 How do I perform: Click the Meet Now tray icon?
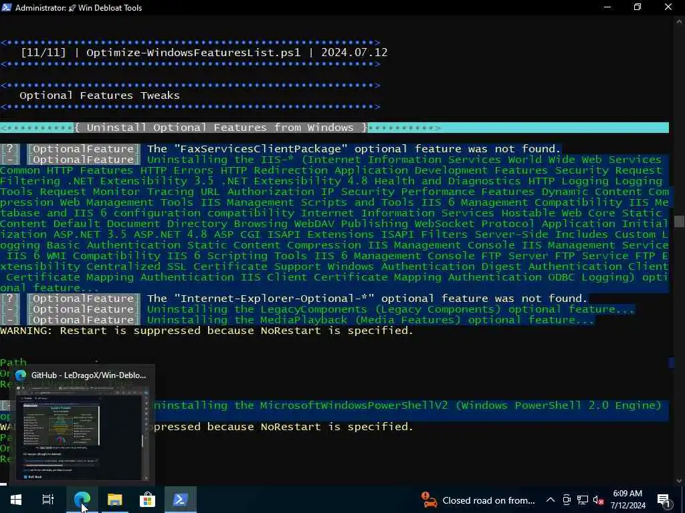point(567,500)
